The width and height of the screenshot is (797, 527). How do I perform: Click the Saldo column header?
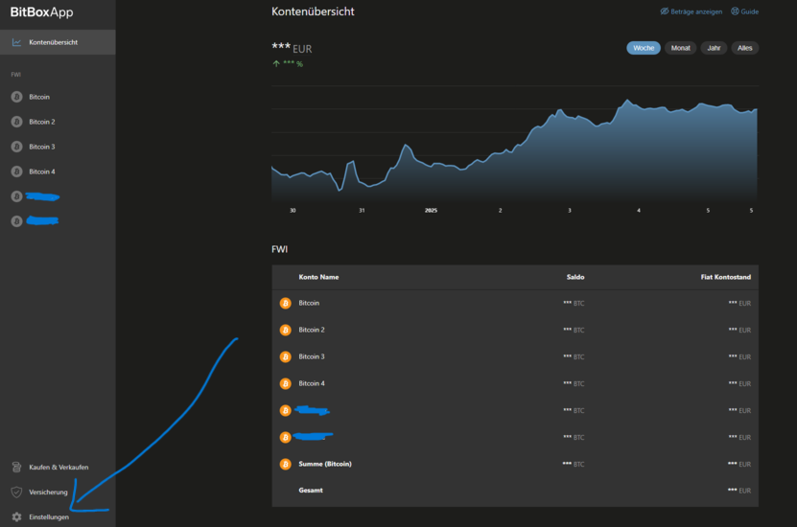pos(575,277)
